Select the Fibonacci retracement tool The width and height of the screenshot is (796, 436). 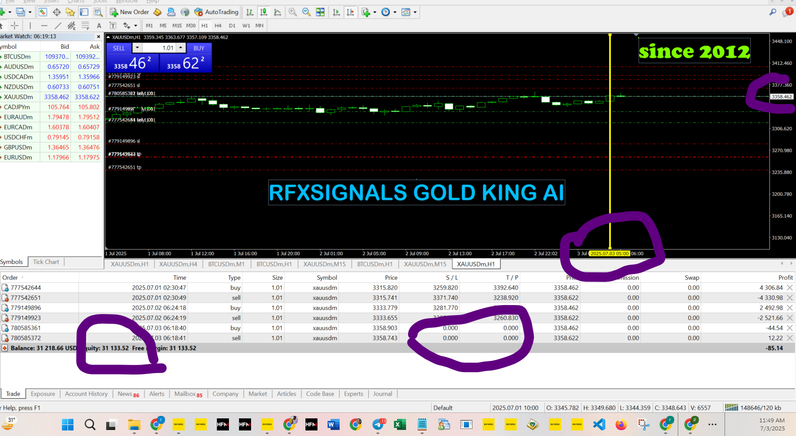[x=85, y=26]
